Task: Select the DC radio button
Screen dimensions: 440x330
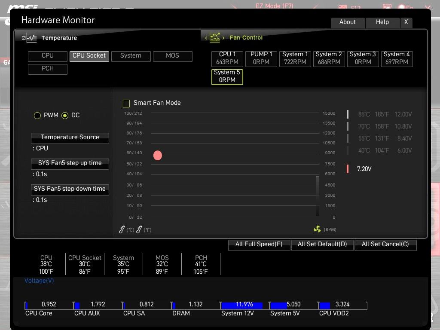Action: click(x=65, y=115)
